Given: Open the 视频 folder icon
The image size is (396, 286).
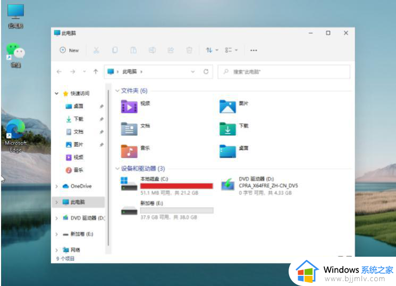Looking at the screenshot, I should point(129,107).
